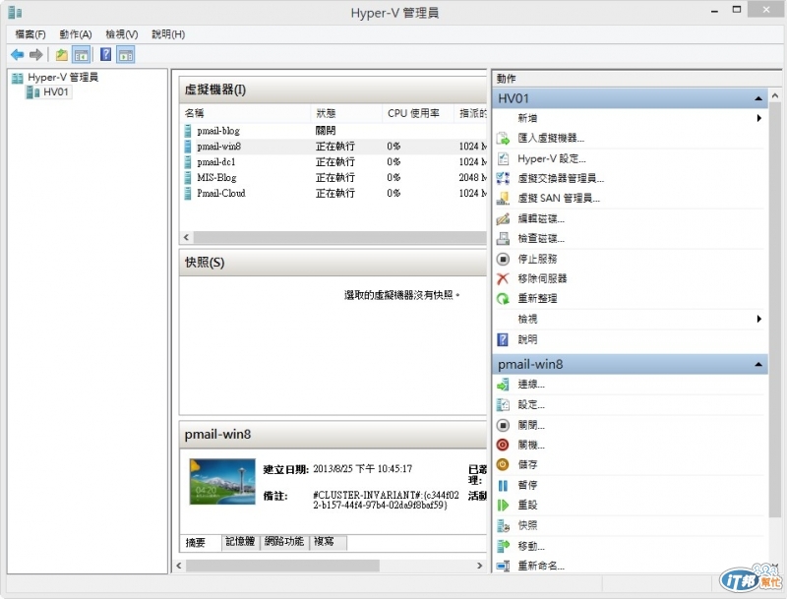Select the pmail-win8 virtual machine row
This screenshot has width=787, height=599.
tap(333, 146)
